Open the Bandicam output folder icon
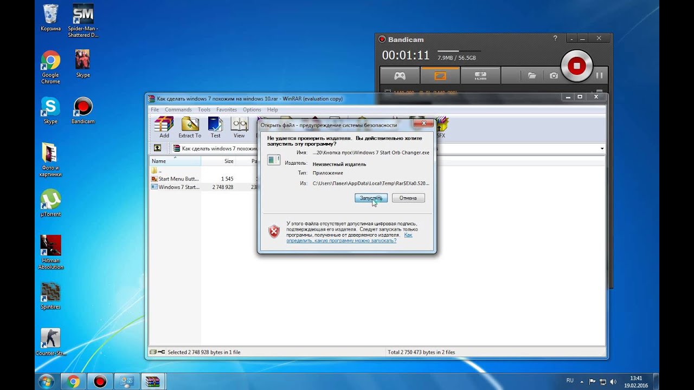The width and height of the screenshot is (694, 390). coord(532,76)
